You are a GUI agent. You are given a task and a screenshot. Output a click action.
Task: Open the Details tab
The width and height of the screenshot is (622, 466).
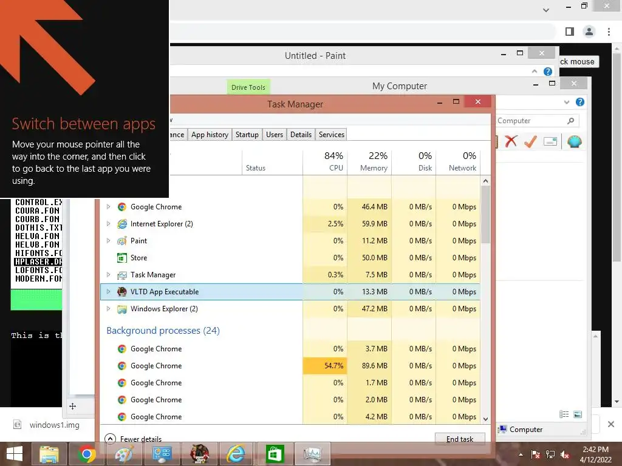pos(301,135)
